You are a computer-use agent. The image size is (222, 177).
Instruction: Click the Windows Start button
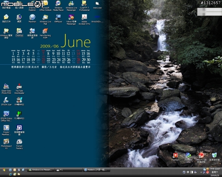tap(4, 170)
